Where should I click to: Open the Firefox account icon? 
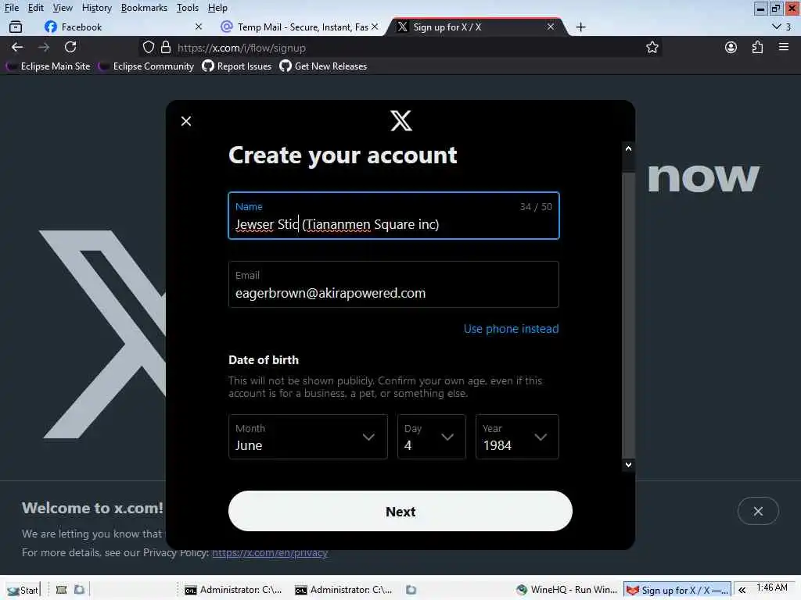click(x=731, y=48)
